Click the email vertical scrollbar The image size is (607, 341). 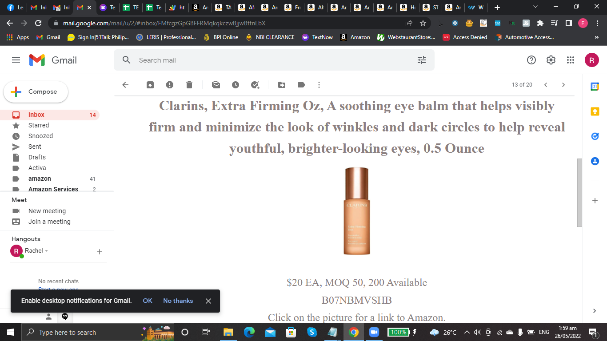579,192
